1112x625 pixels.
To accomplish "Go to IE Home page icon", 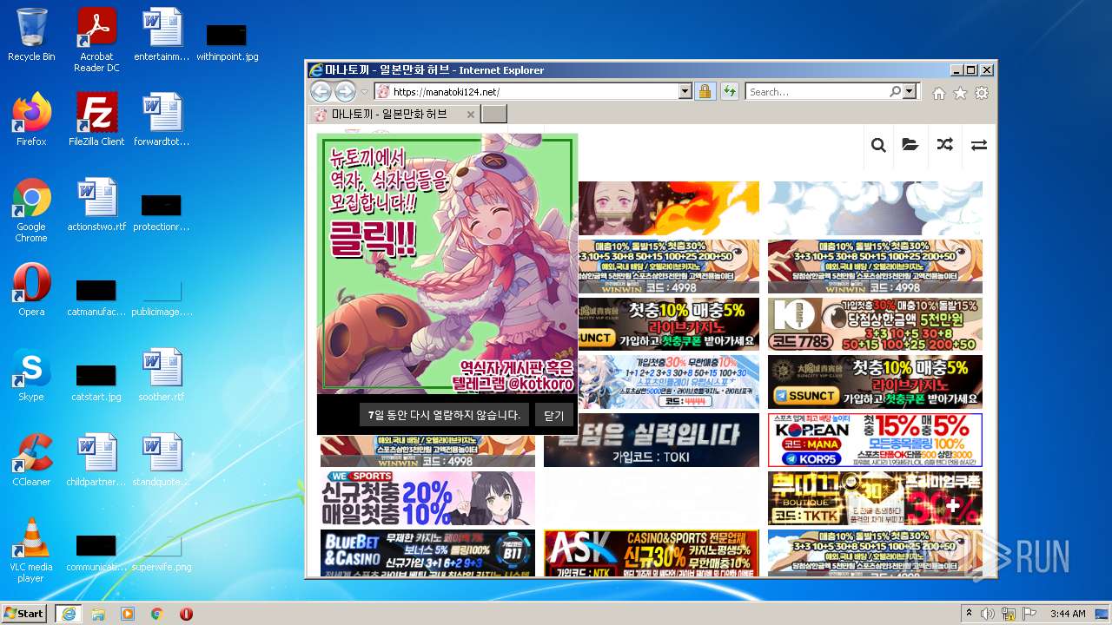I will [x=939, y=93].
